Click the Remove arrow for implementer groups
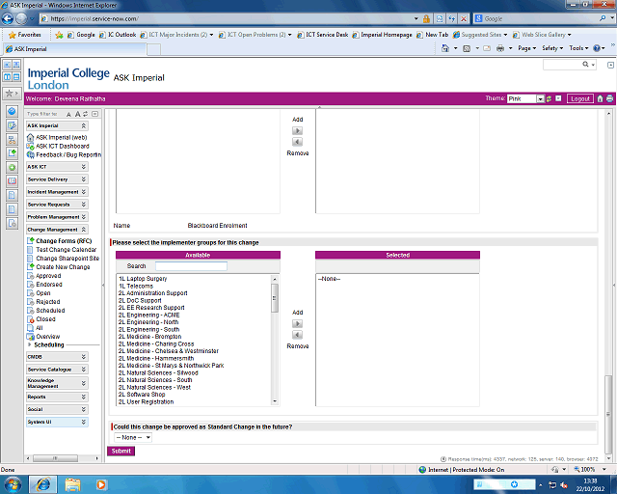617x494 pixels. [298, 335]
